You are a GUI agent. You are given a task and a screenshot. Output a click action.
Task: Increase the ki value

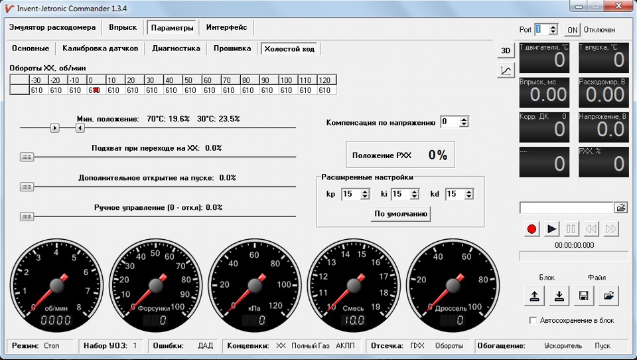pos(414,191)
